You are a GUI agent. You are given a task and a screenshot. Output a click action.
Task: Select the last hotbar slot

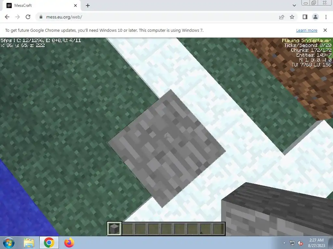point(218,229)
